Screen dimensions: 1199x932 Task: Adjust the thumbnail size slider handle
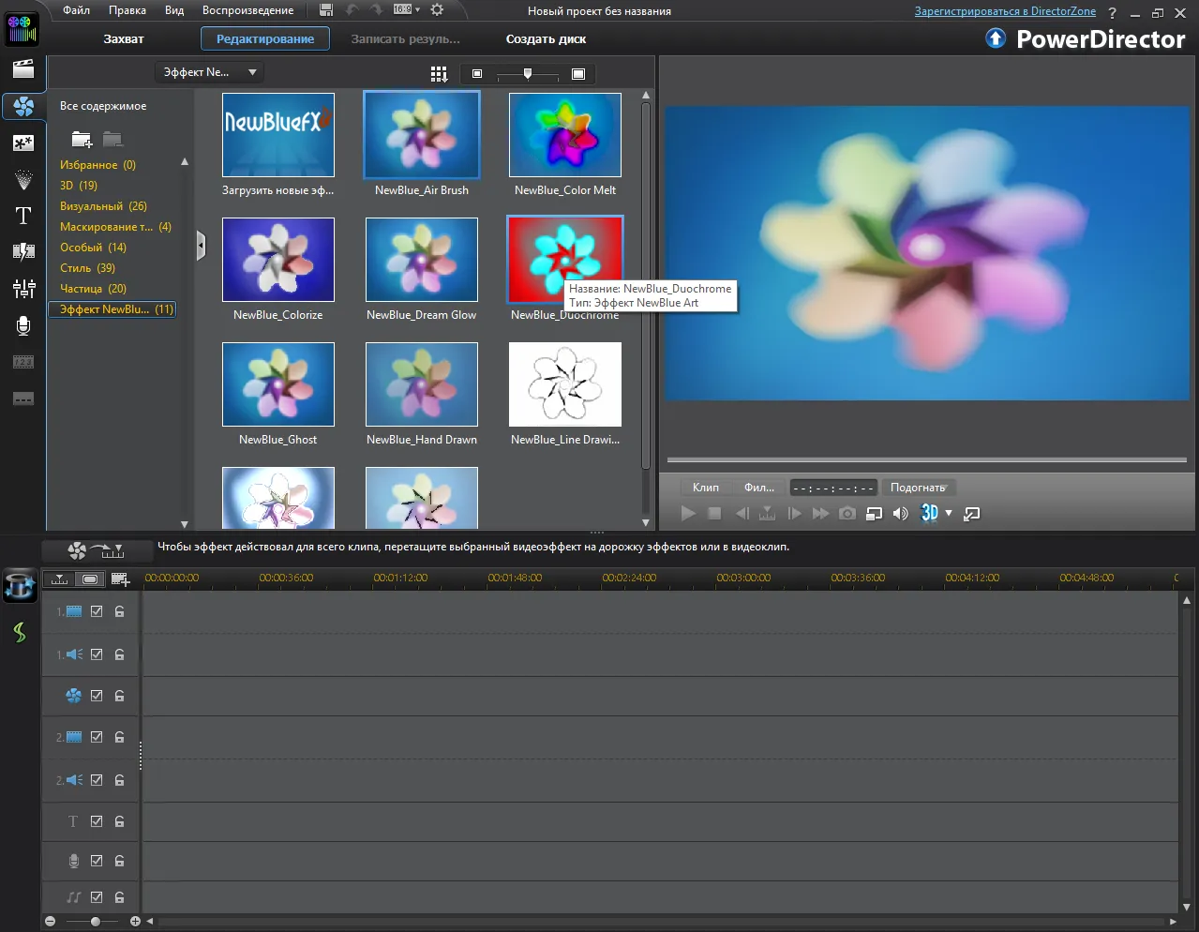click(x=528, y=74)
